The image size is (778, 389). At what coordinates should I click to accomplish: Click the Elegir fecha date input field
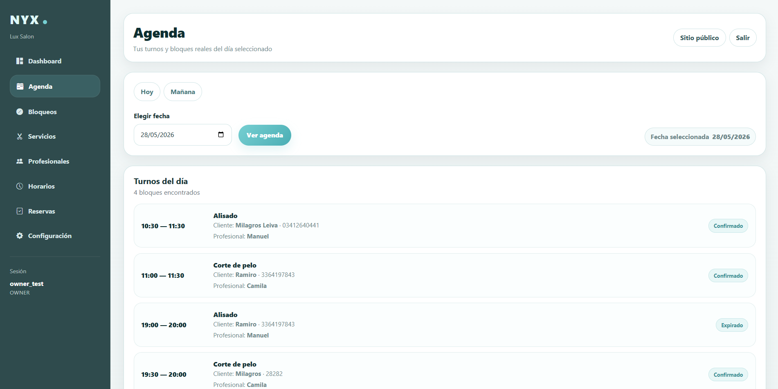(x=183, y=135)
